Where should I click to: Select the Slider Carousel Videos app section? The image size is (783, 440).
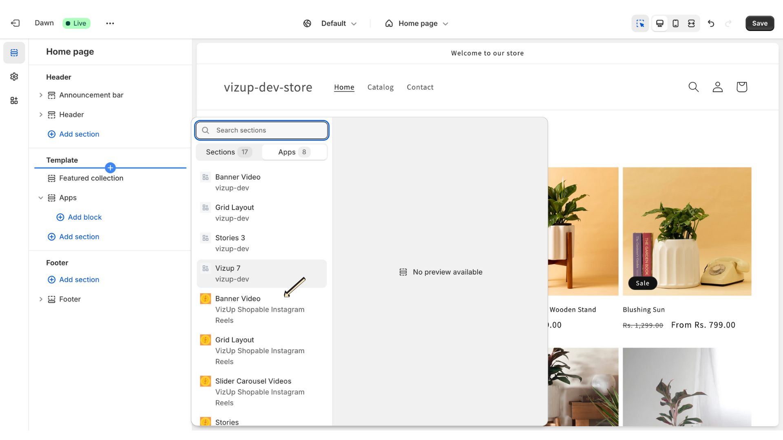pos(253,381)
